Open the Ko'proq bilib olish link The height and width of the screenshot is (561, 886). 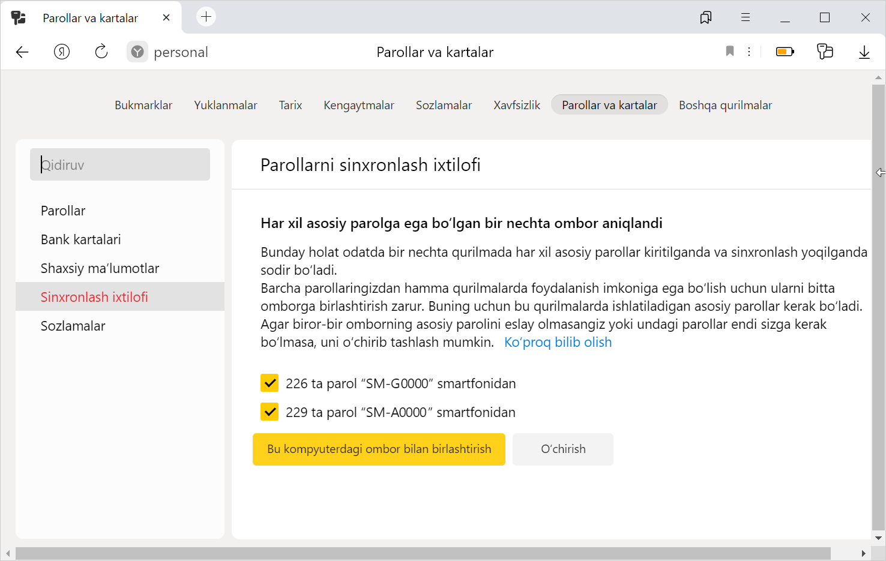coord(558,342)
